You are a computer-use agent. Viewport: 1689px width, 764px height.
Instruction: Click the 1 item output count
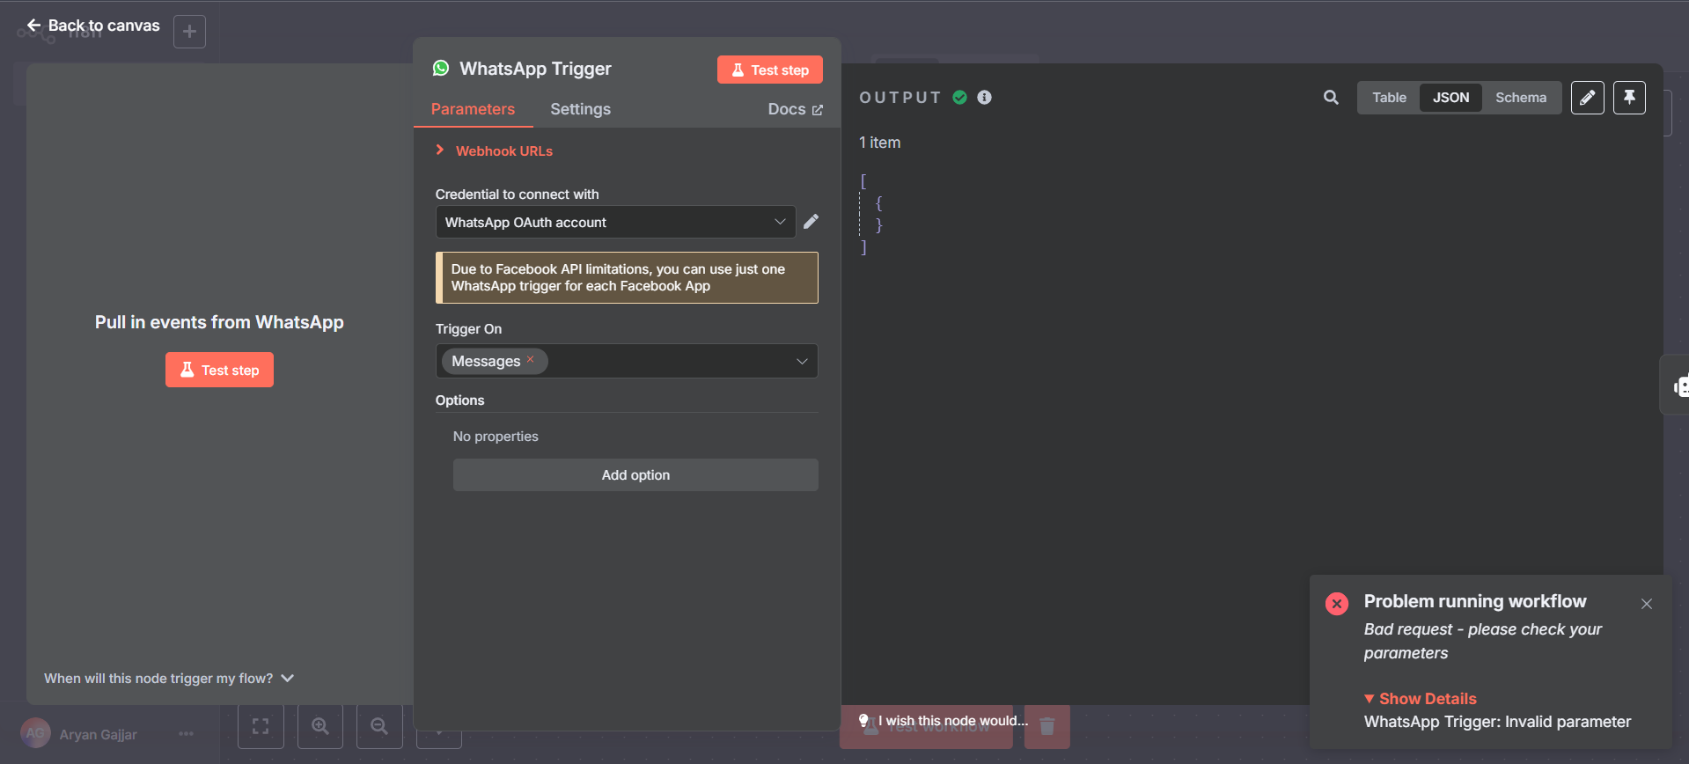coord(879,143)
